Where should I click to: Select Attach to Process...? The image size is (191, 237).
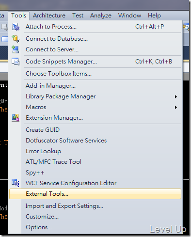95,27
